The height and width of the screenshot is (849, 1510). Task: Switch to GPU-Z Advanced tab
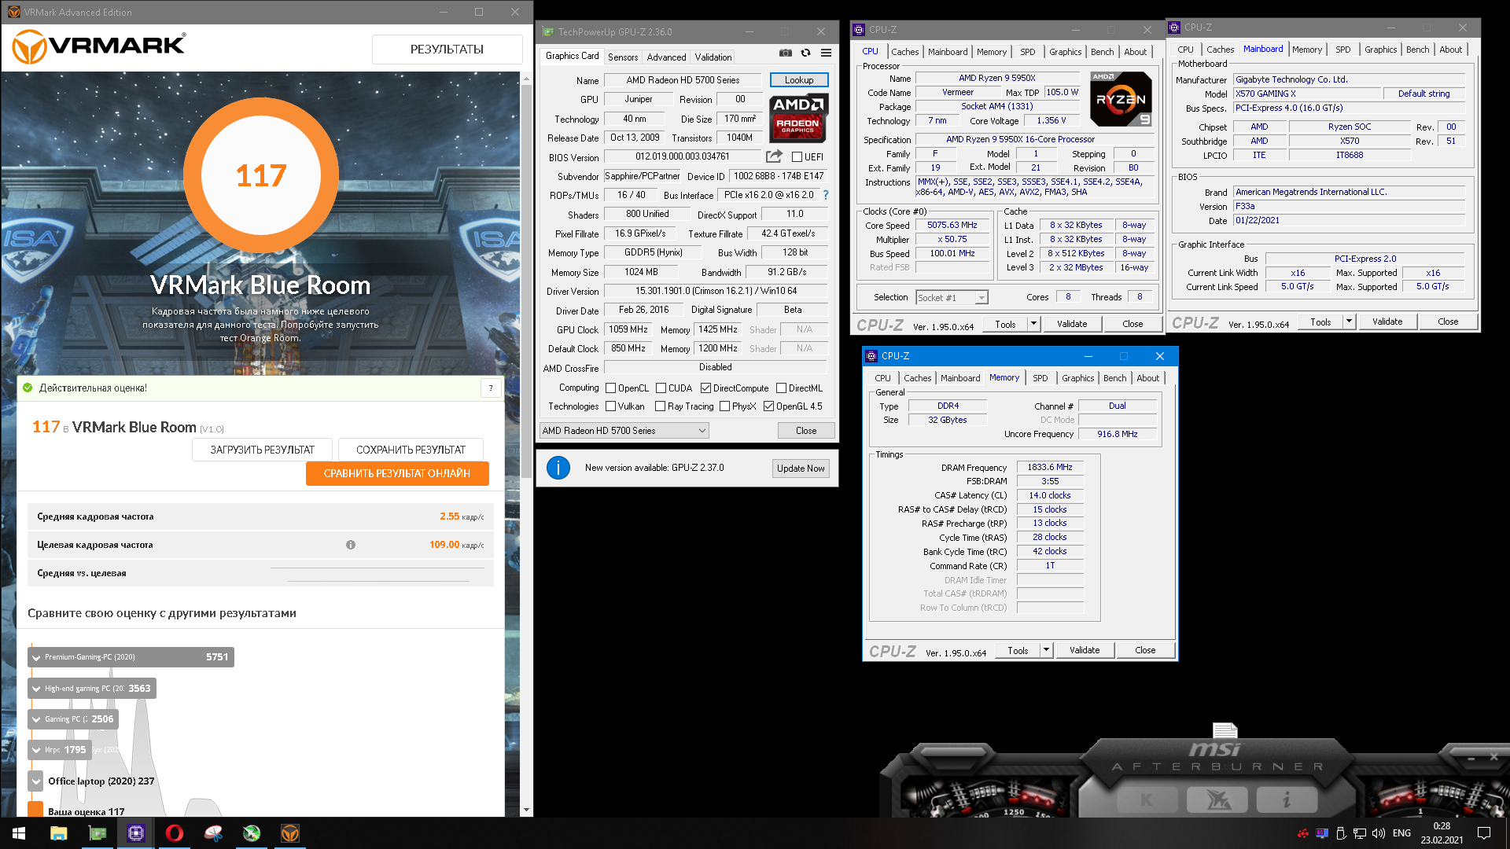coord(666,57)
